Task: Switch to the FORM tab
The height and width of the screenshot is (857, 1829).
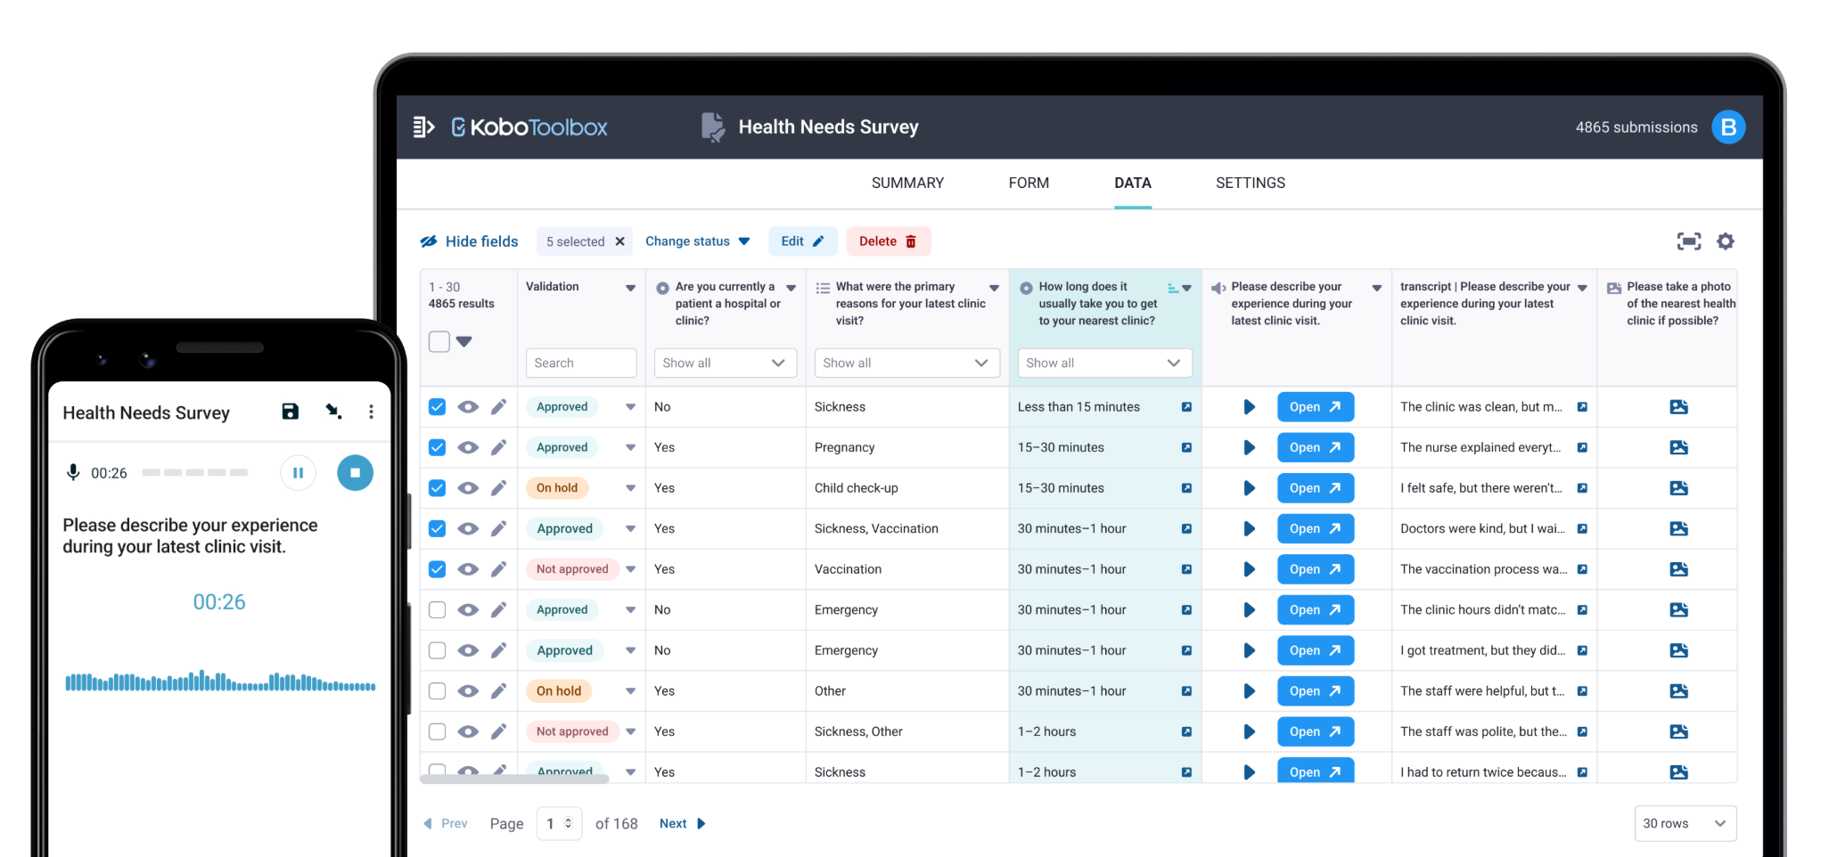Action: (x=1029, y=183)
